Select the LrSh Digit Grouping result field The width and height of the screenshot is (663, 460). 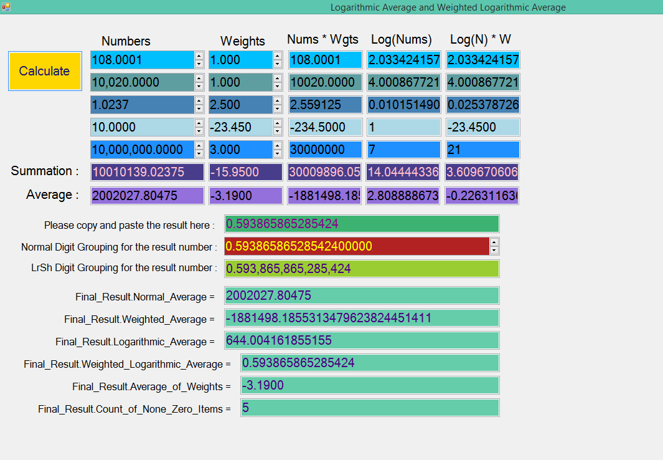pos(362,269)
